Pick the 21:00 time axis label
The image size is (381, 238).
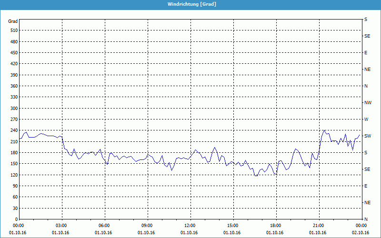[x=319, y=226]
